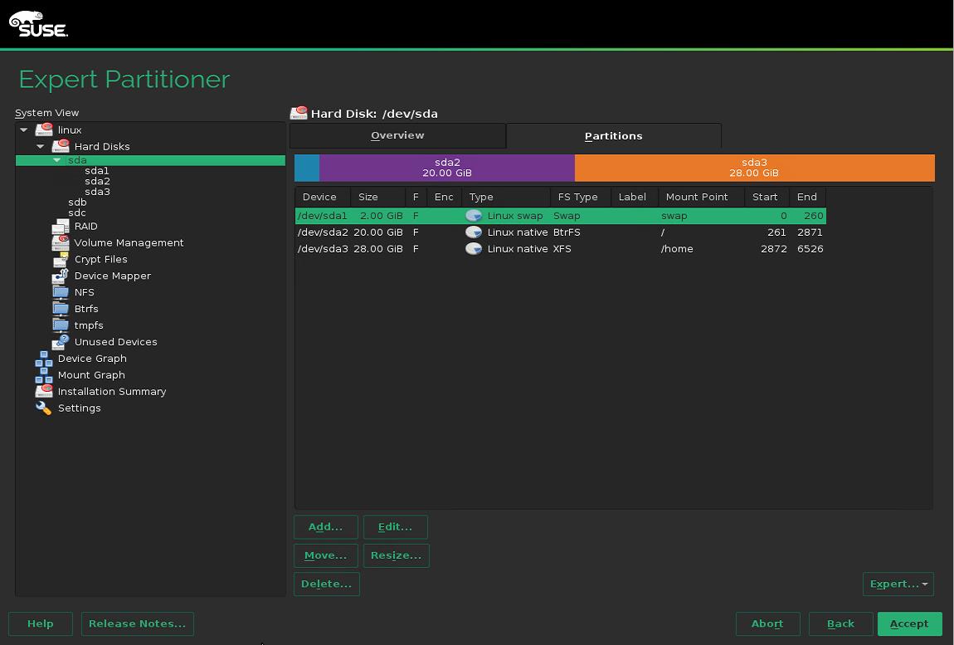Select the tmpfs icon
The height and width of the screenshot is (645, 954).
[61, 325]
